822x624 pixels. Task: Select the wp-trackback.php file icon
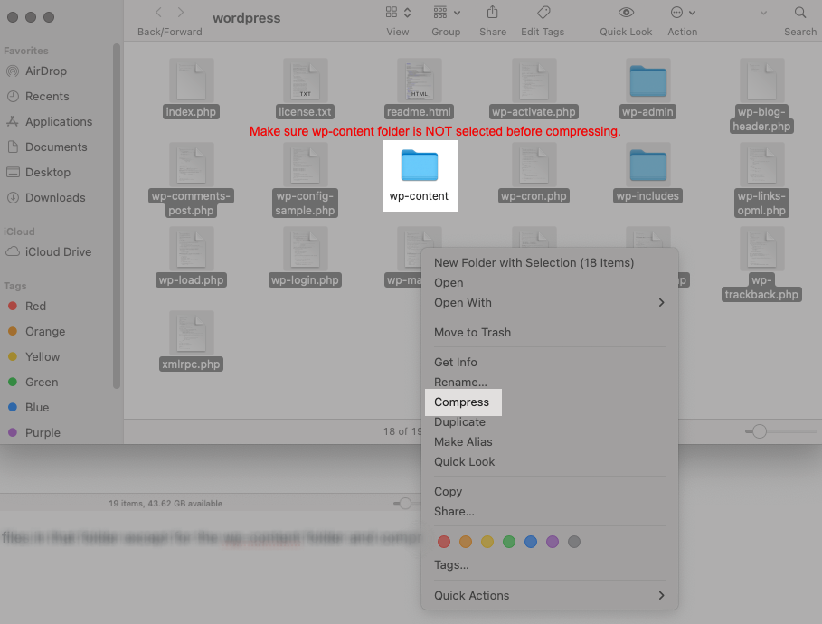click(761, 249)
